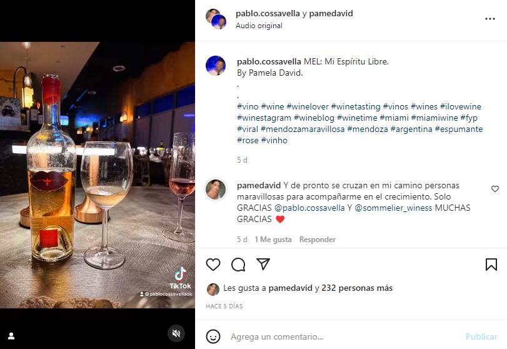
Task: Open the @sommelier_winess mention
Action: 393,208
